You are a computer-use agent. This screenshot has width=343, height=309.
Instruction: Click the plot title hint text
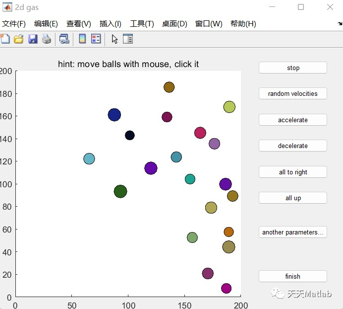(128, 64)
